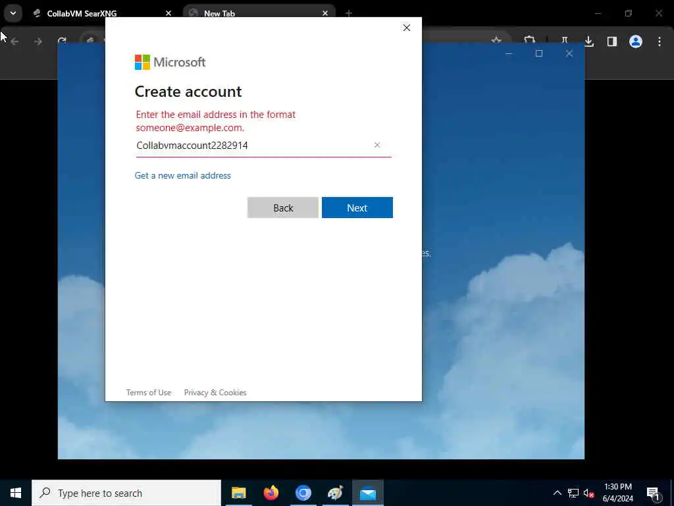Close the Microsoft Create account dialog
This screenshot has height=506, width=674.
point(407,28)
